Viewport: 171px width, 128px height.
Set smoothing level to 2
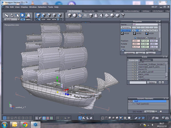140,30
